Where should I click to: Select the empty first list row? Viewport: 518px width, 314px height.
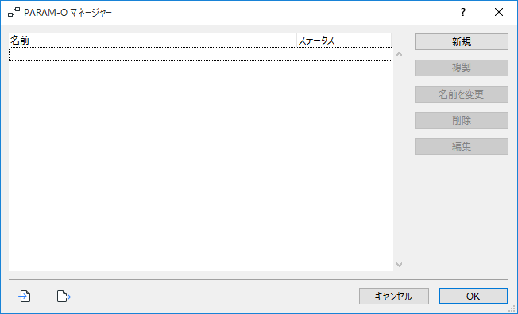[x=200, y=54]
